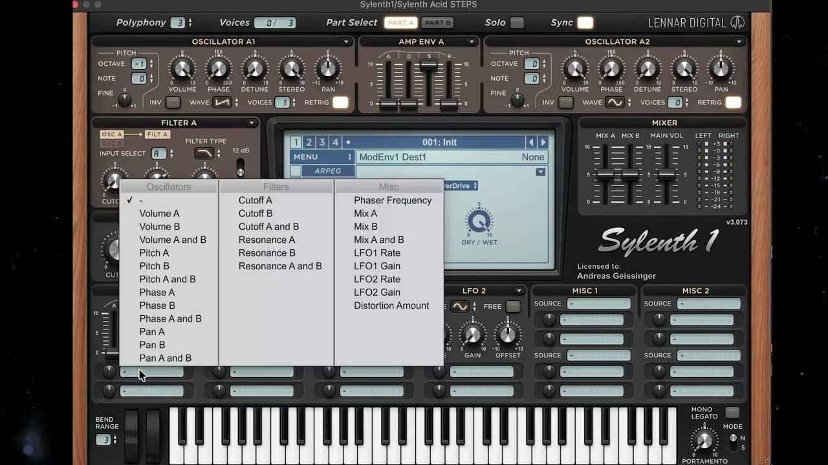Choose Phaser Frequency from Misc menu
Viewport: 828px width, 465px height.
tap(393, 200)
